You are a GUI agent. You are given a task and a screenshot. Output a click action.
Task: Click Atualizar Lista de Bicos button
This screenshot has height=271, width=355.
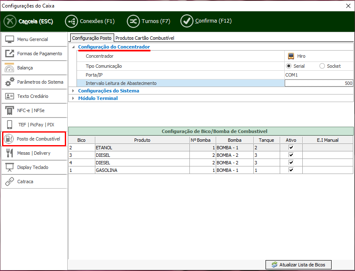(299, 265)
